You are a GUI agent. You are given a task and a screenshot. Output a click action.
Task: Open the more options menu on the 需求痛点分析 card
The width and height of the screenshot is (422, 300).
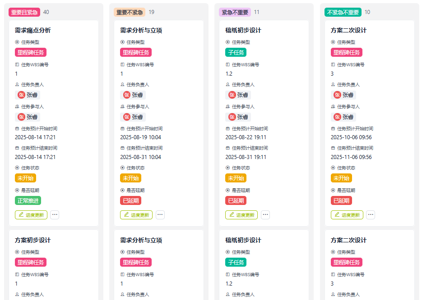55,215
